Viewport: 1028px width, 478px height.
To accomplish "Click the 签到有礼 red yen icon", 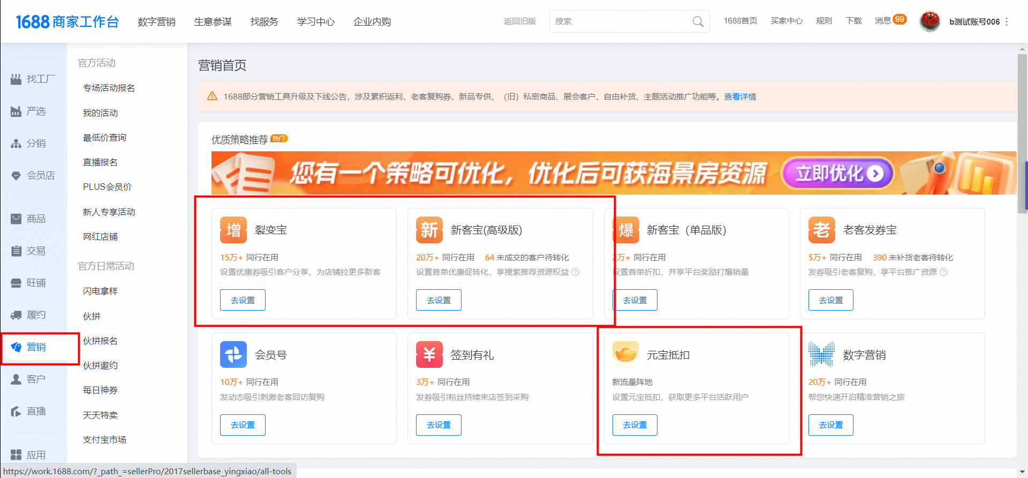I will [429, 354].
